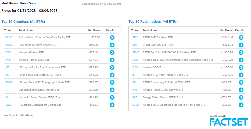Open details arrow for VTI row
Screen dimensions: 251x129
[x=112, y=90]
